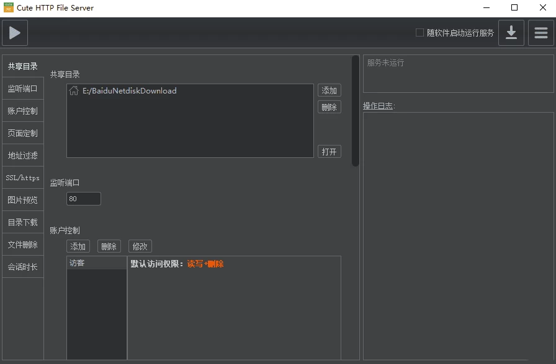Click the vertical scrollbar of settings panel
Image resolution: width=556 pixels, height=364 pixels.
click(x=356, y=111)
